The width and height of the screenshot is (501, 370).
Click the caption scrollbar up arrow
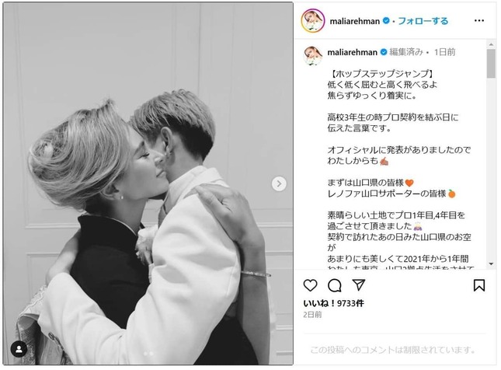tap(491, 44)
